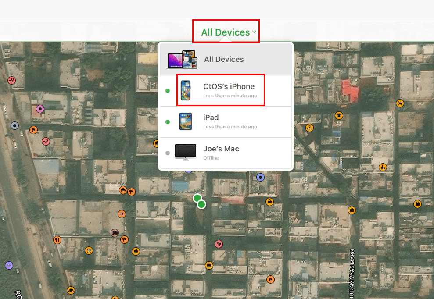The height and width of the screenshot is (299, 434).
Task: Click the gray offline dot for Joe's Mac
Action: pos(168,153)
